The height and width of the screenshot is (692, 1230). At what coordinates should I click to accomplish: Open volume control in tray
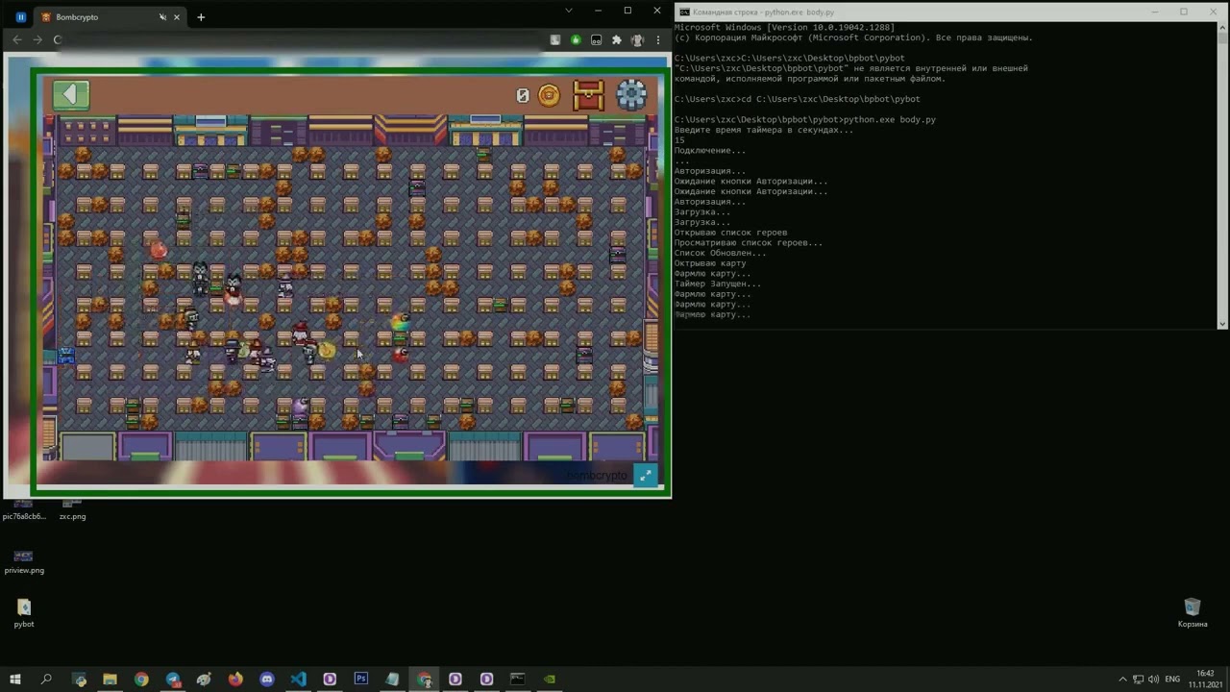(1153, 679)
